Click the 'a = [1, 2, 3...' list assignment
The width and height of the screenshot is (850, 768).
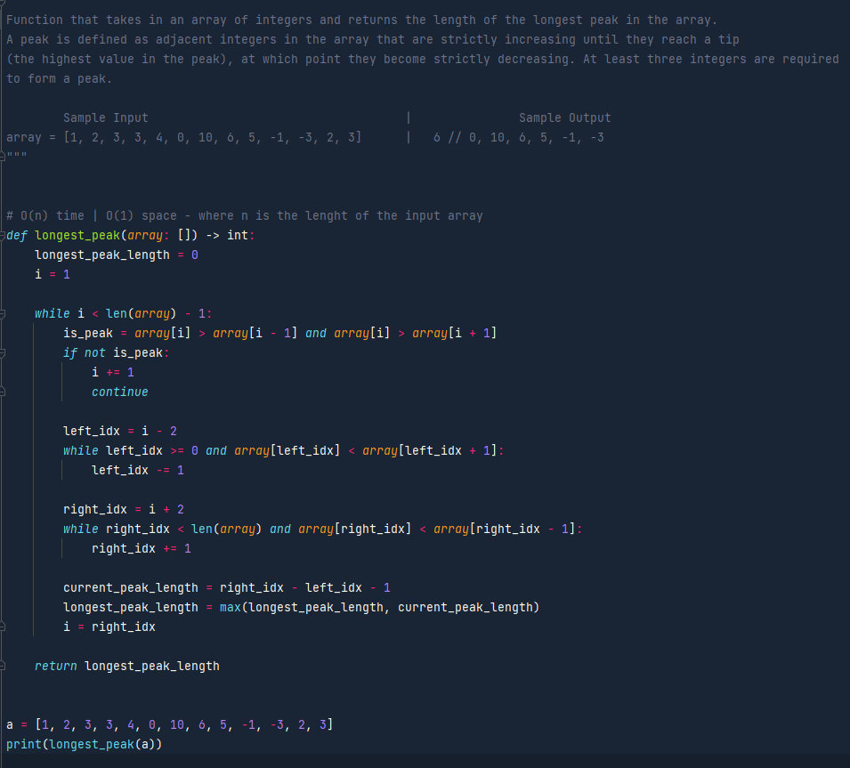click(x=170, y=724)
